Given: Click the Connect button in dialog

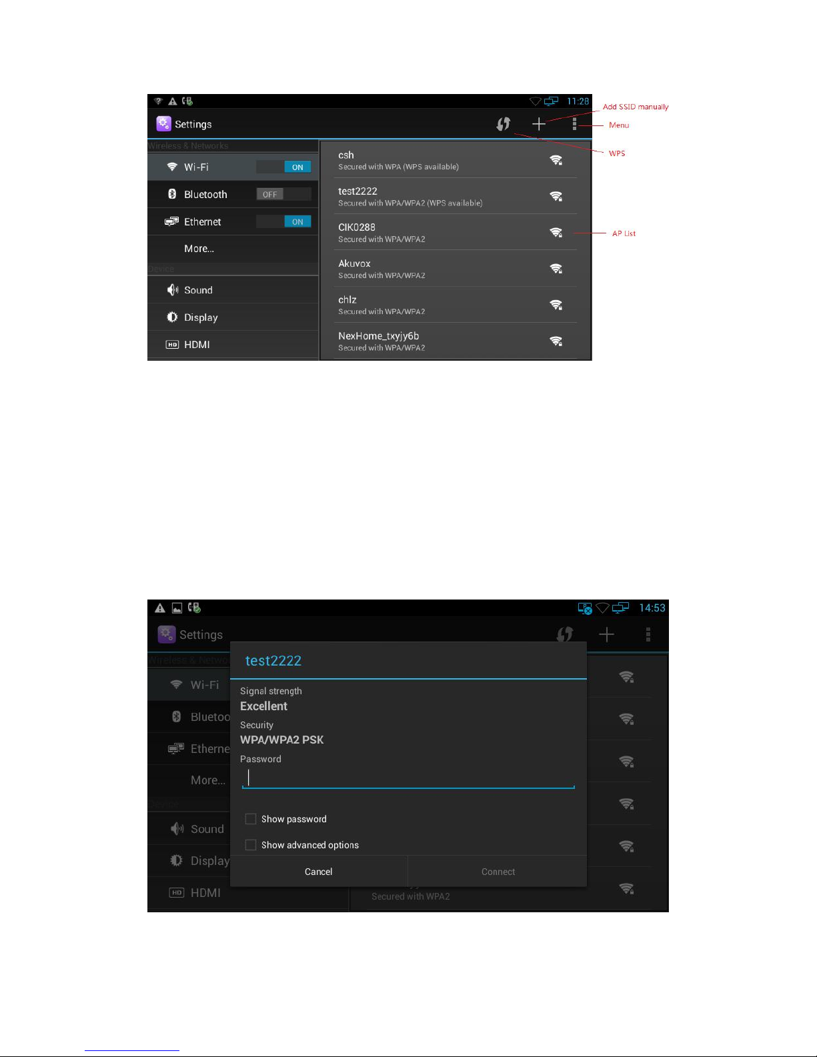Looking at the screenshot, I should (498, 872).
